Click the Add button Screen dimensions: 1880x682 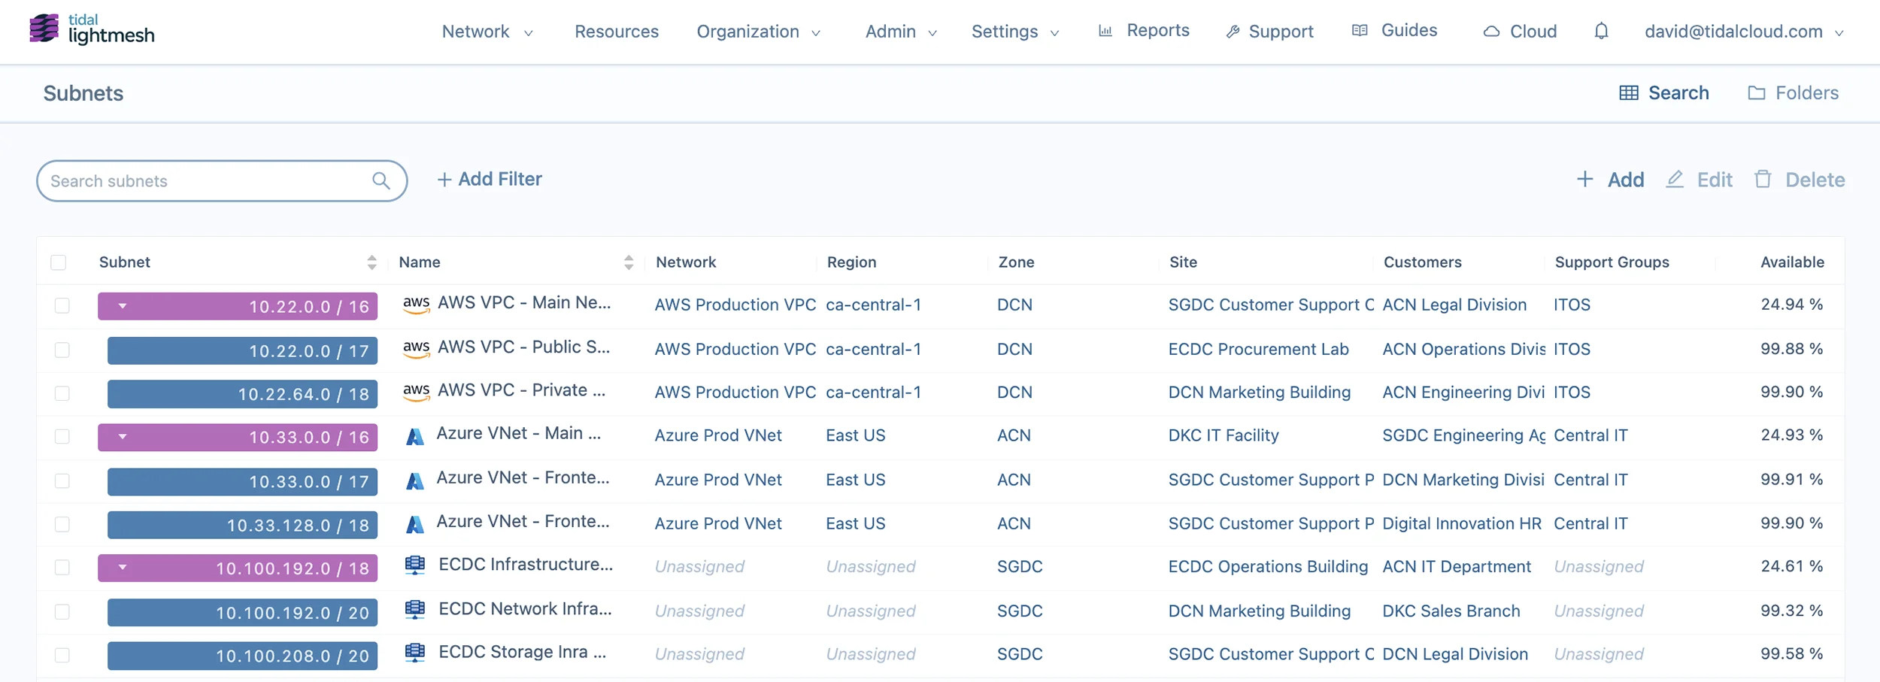(1610, 179)
